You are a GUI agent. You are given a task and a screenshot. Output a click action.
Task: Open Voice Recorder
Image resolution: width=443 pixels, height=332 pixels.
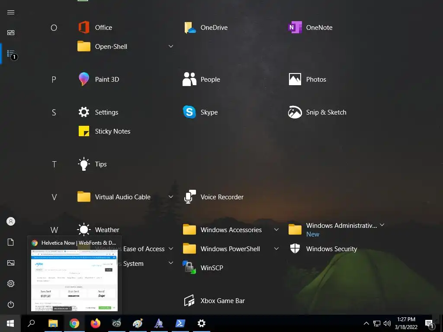pos(214,197)
